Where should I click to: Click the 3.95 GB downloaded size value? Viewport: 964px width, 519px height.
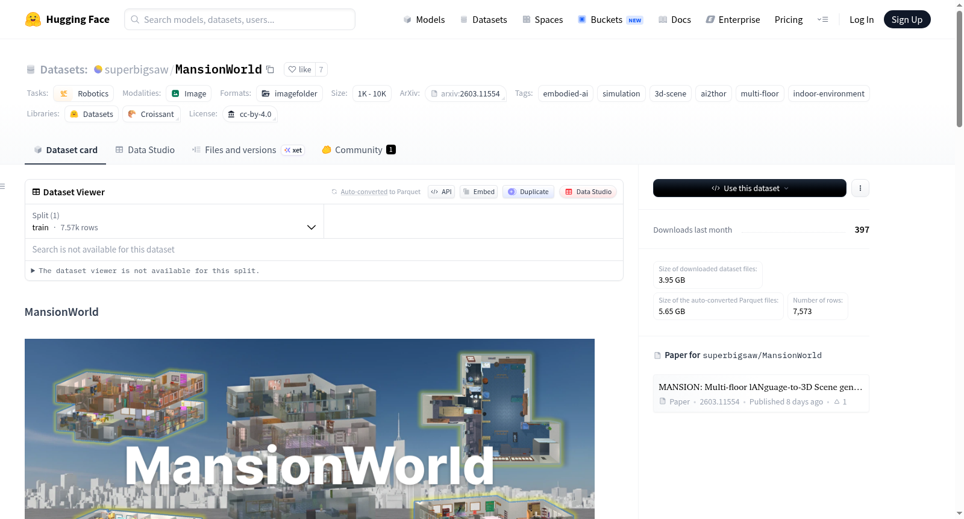click(672, 280)
